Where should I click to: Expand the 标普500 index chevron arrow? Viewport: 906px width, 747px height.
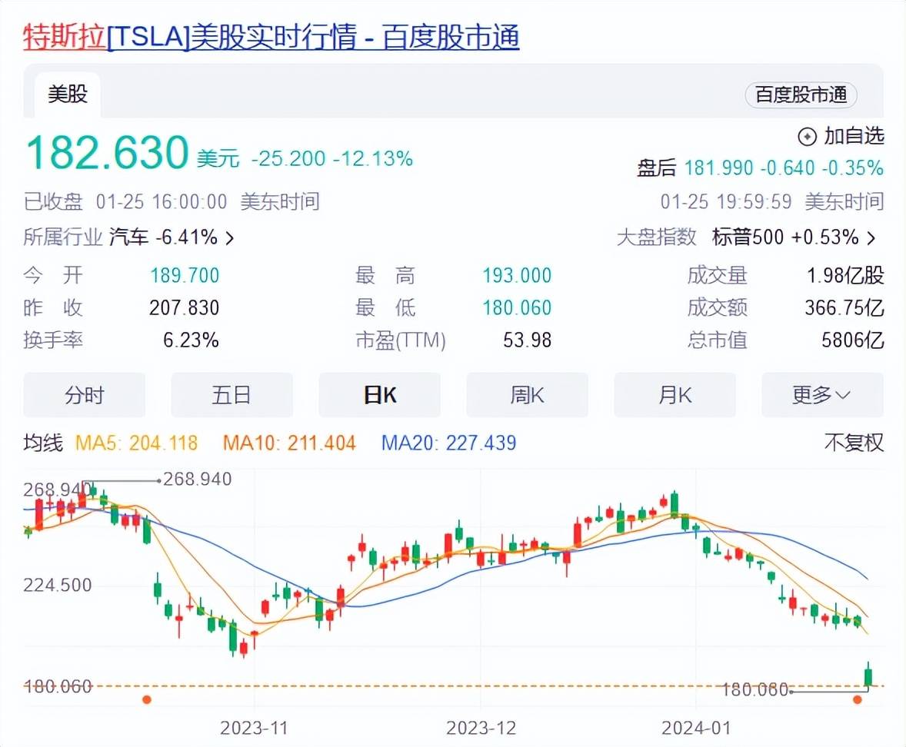point(871,237)
